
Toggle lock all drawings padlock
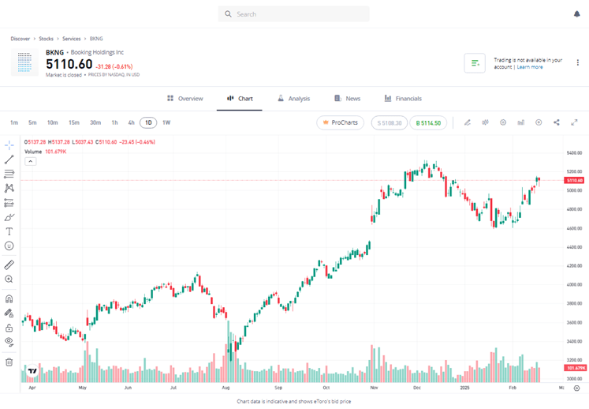tap(9, 328)
